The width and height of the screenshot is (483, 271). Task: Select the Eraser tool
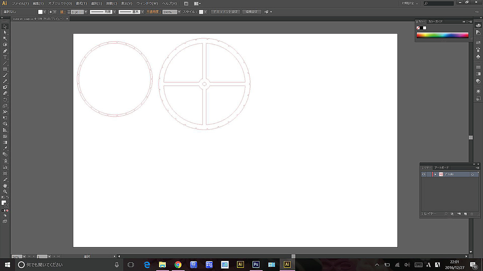click(x=5, y=94)
